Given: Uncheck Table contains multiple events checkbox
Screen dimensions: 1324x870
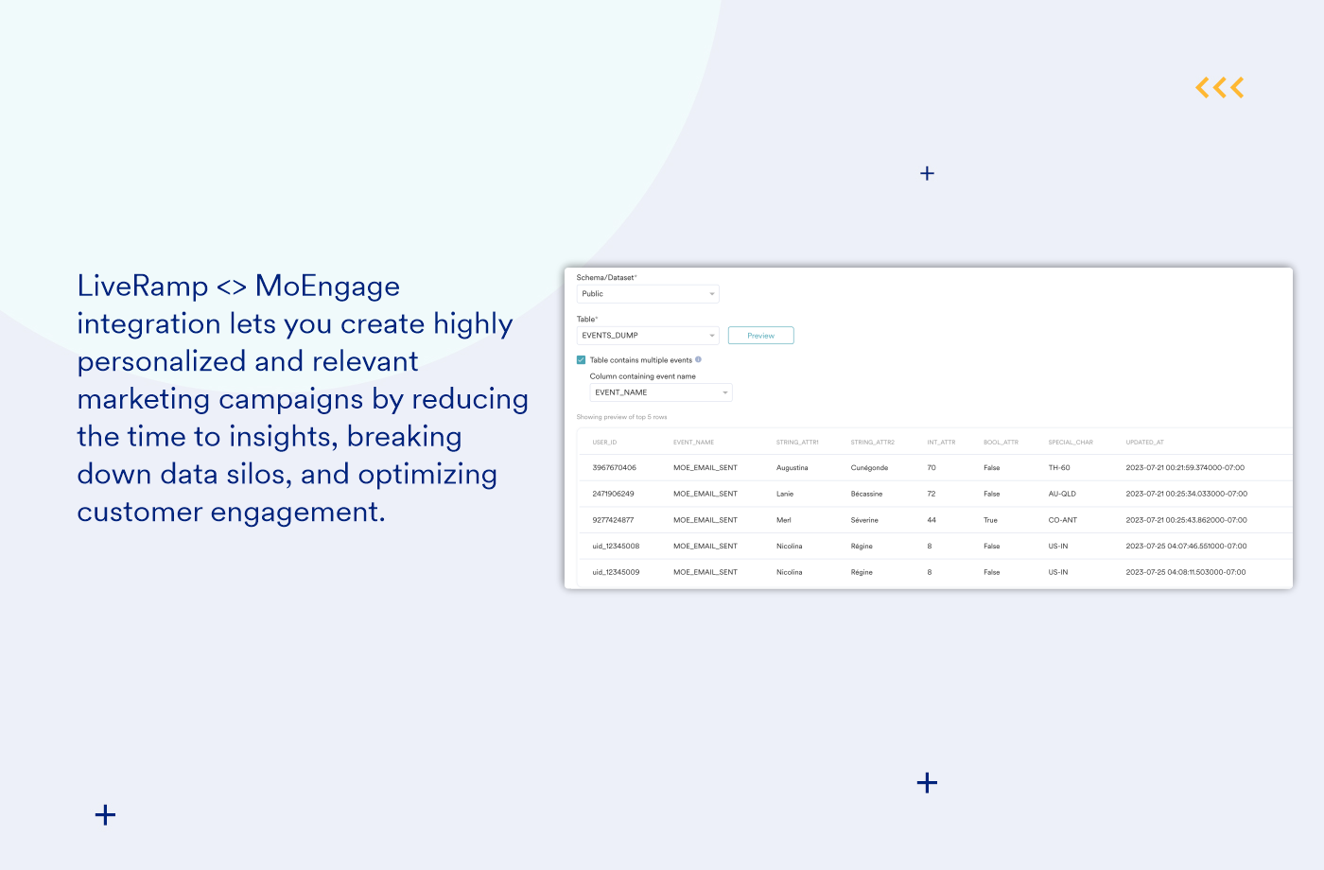Looking at the screenshot, I should tap(581, 360).
